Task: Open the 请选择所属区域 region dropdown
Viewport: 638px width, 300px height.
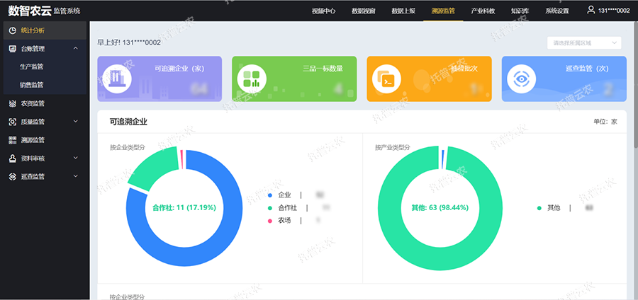Action: (585, 42)
